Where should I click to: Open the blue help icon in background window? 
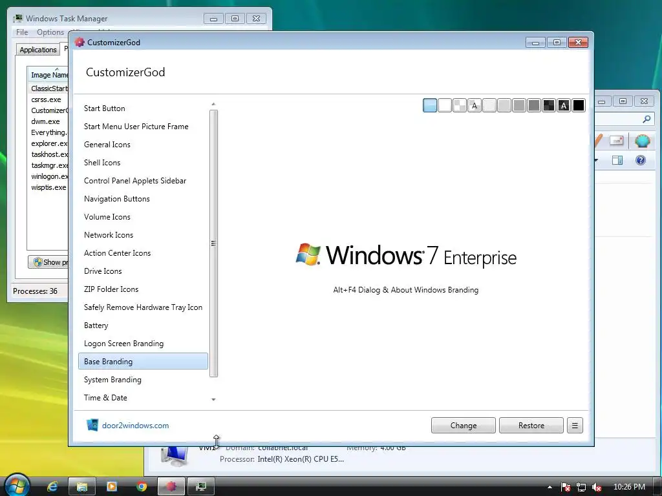coord(641,160)
